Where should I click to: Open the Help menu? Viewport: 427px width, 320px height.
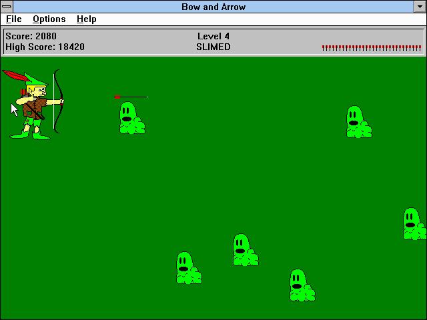point(86,19)
